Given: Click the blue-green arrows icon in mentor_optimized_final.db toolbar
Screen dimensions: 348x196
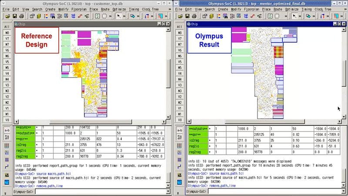Looking at the screenshot, I should click(308, 16).
